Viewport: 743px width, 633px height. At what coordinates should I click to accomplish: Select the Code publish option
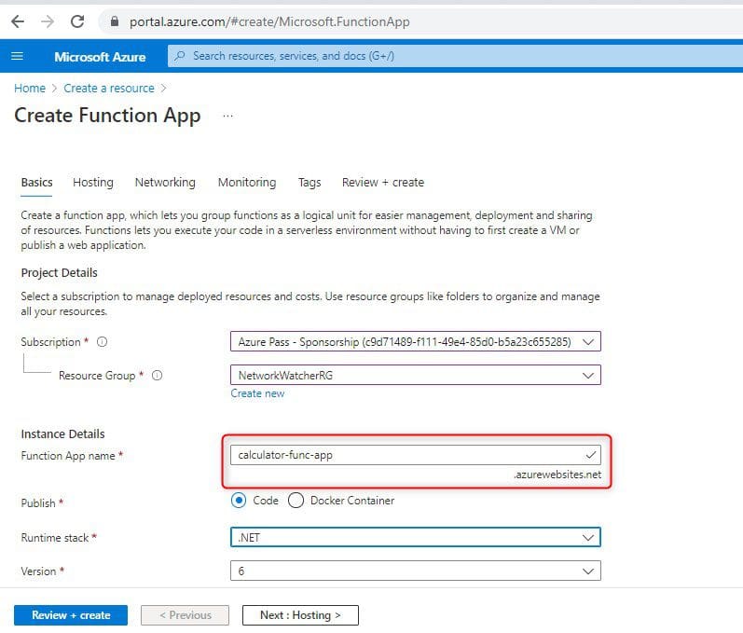239,501
